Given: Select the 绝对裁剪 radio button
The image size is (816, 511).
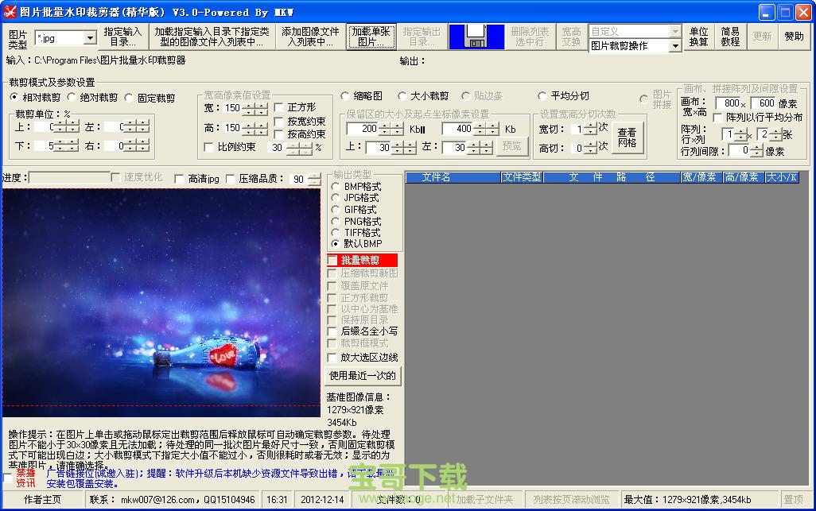Looking at the screenshot, I should click(72, 98).
